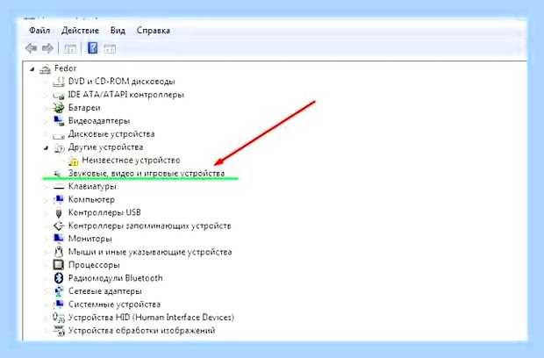Expand the Сетевые адаптеры category
Viewport: 544px width, 358px height.
47,291
